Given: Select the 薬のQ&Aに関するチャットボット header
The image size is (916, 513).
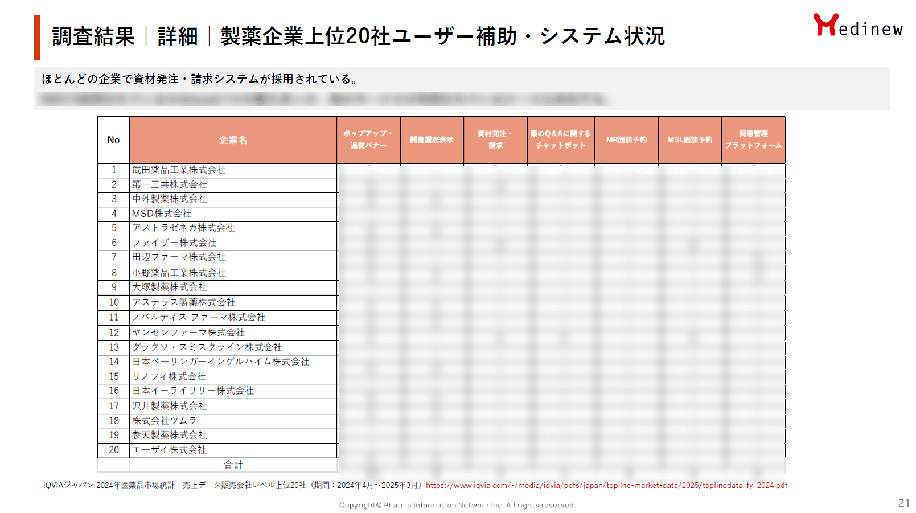Looking at the screenshot, I should point(561,140).
